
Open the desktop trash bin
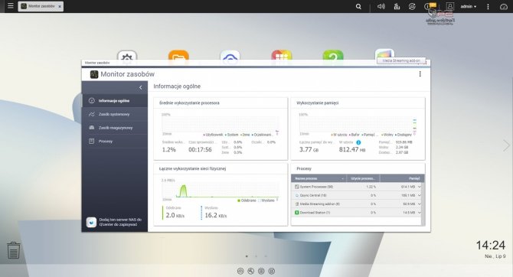[x=14, y=250]
